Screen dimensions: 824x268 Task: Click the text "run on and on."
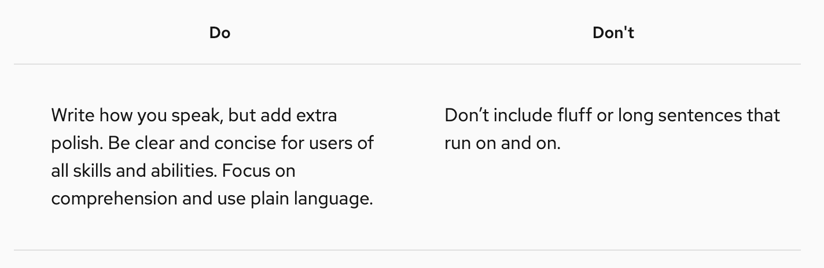[x=502, y=143]
